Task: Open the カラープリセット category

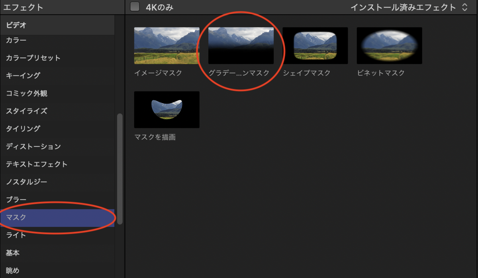Action: [x=57, y=58]
